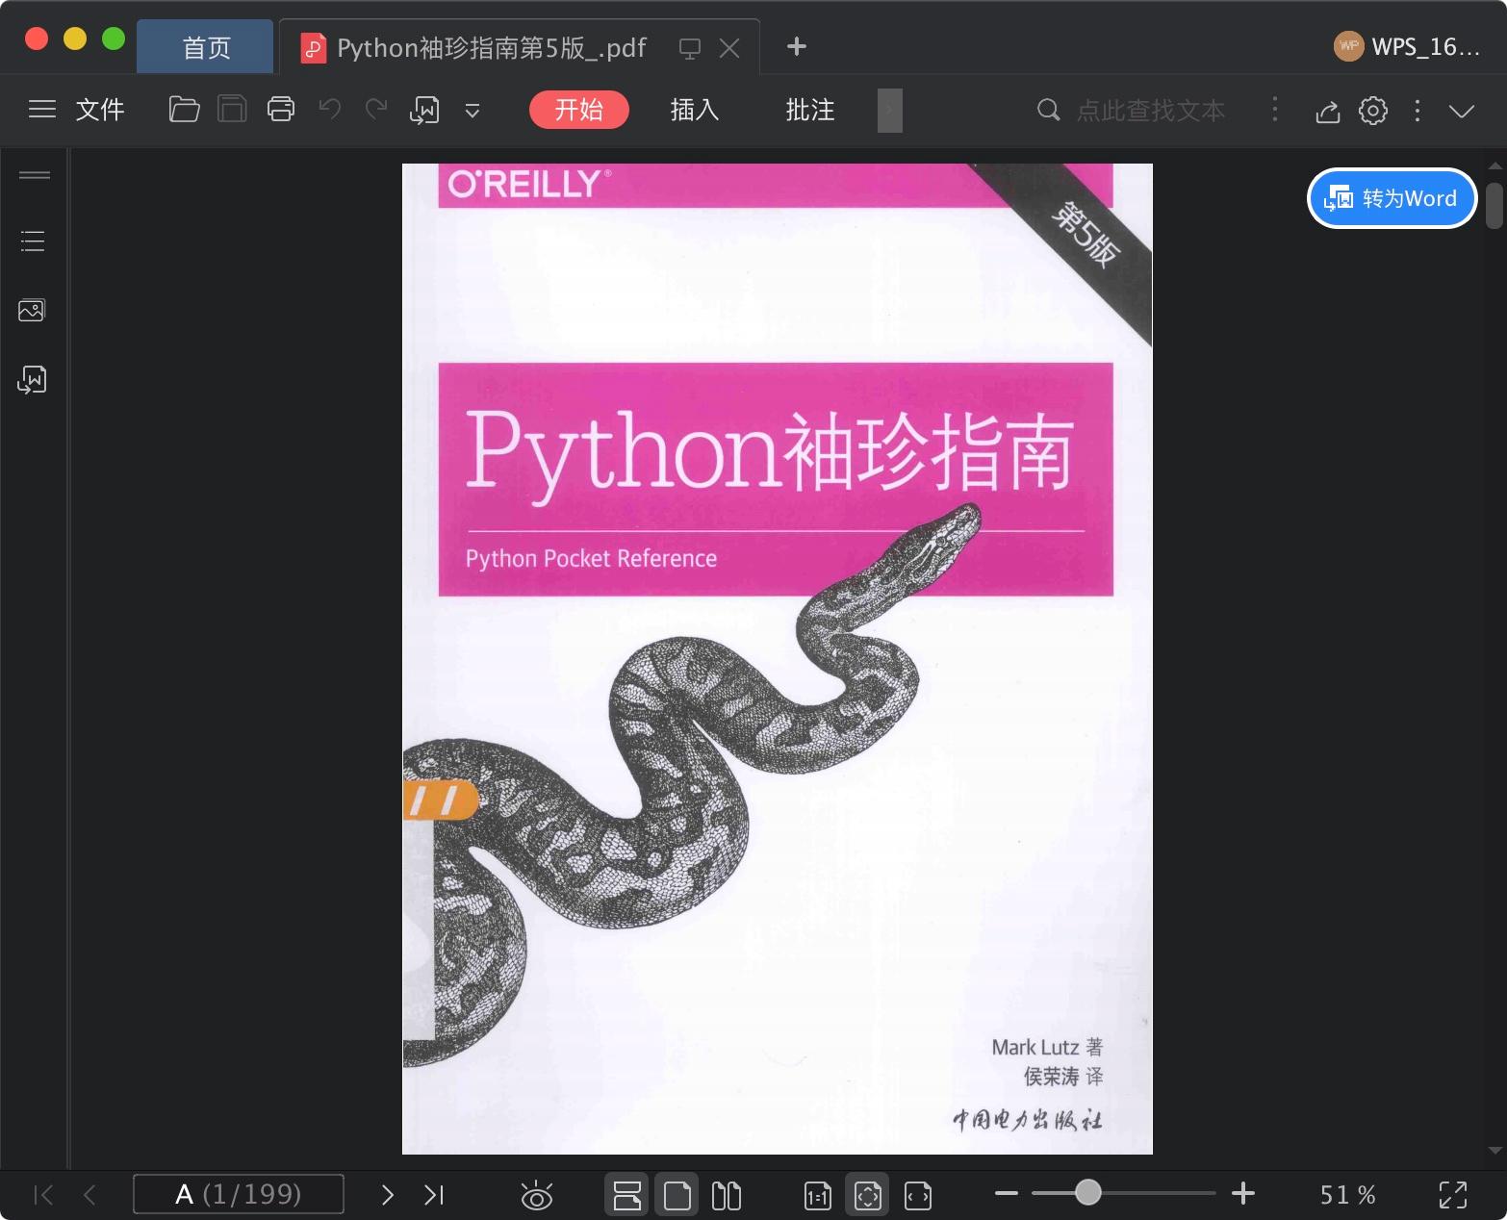The height and width of the screenshot is (1220, 1507).
Task: Close the Python袖珍指南 PDF tab
Action: click(730, 48)
